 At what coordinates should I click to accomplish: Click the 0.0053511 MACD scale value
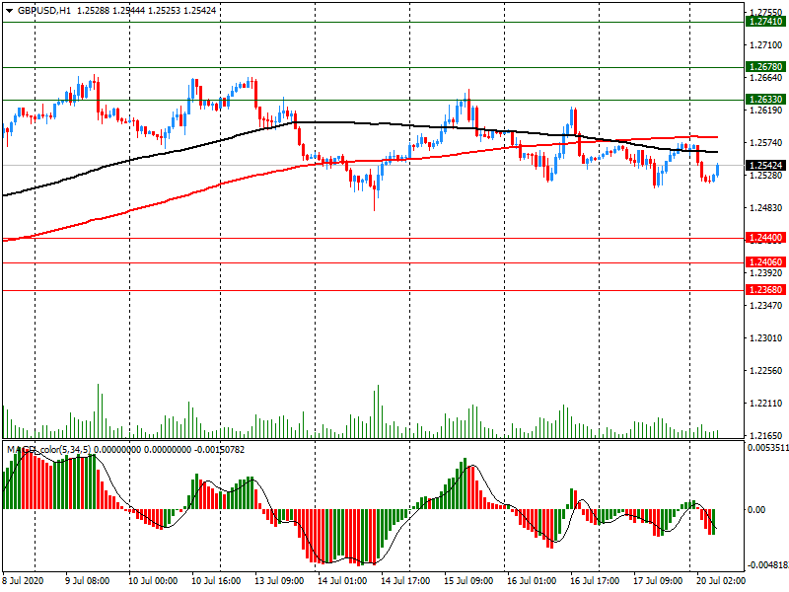pos(767,446)
